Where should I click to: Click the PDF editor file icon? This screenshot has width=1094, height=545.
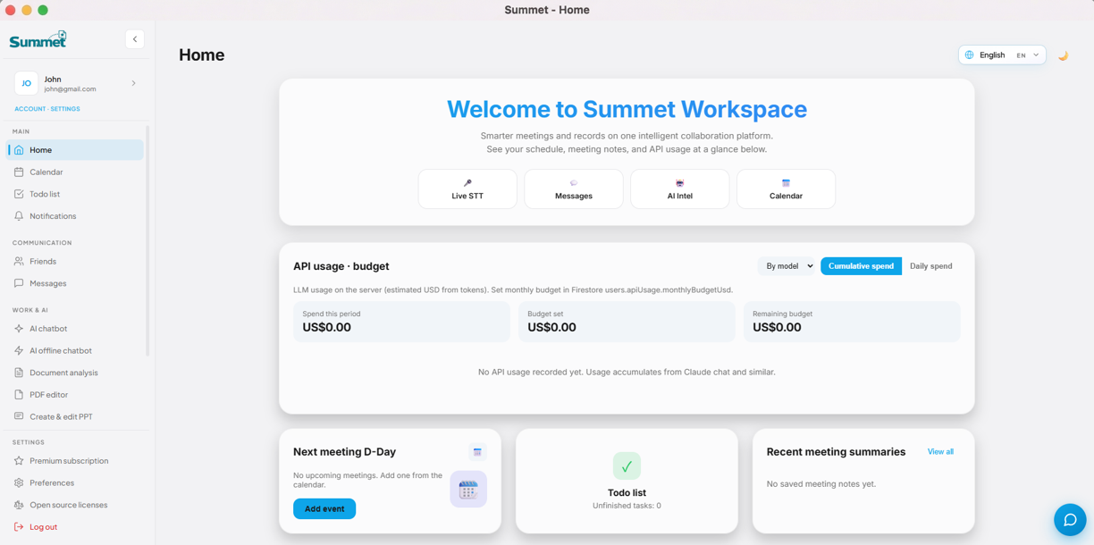(19, 395)
